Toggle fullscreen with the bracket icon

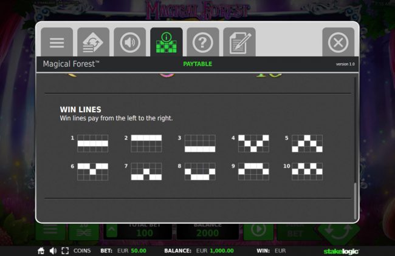pos(65,251)
